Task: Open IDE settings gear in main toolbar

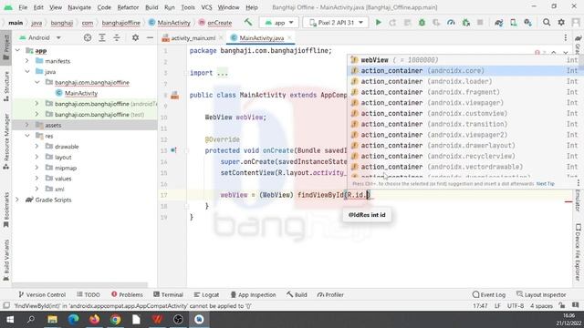Action: (561, 23)
